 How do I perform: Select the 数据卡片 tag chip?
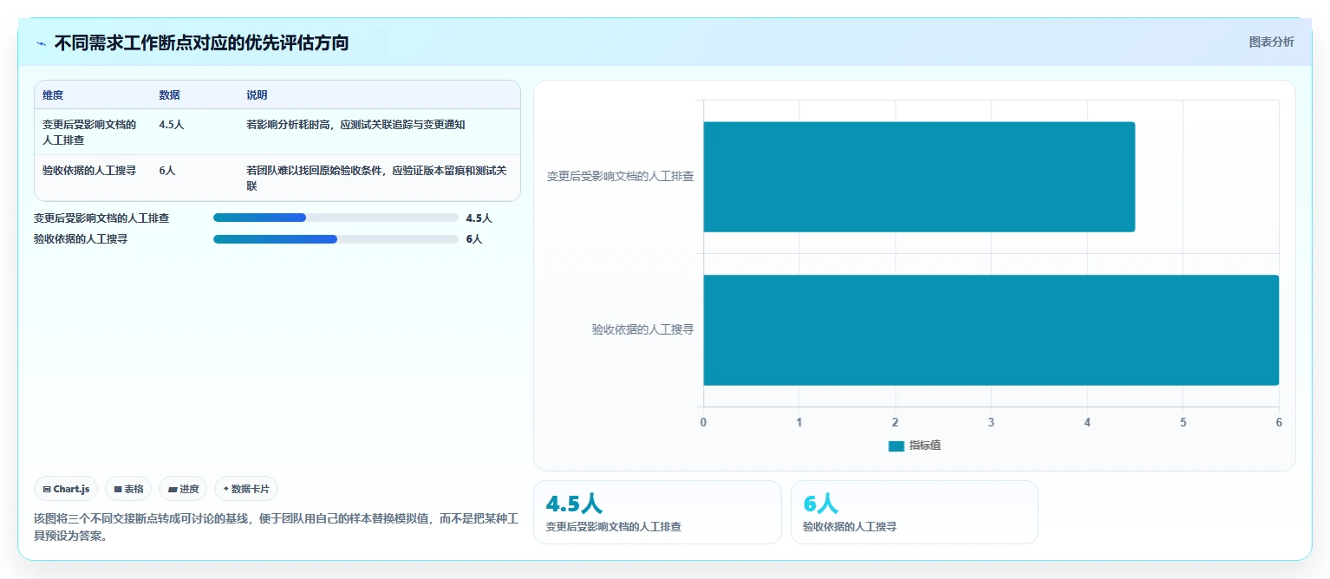coord(246,489)
